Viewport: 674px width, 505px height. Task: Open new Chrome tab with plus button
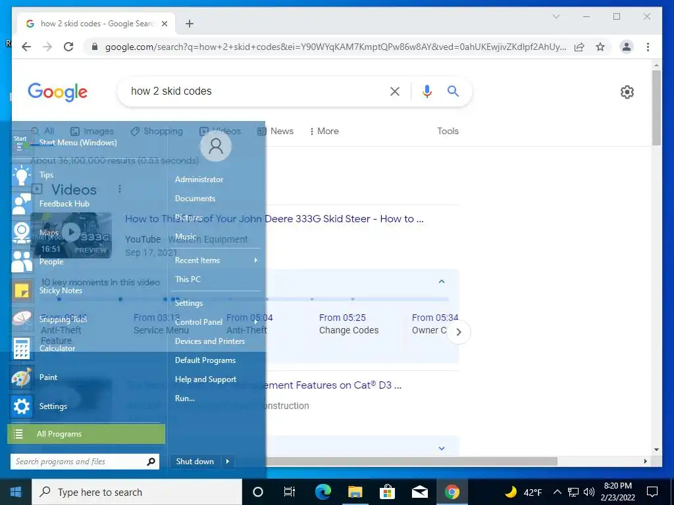(190, 24)
